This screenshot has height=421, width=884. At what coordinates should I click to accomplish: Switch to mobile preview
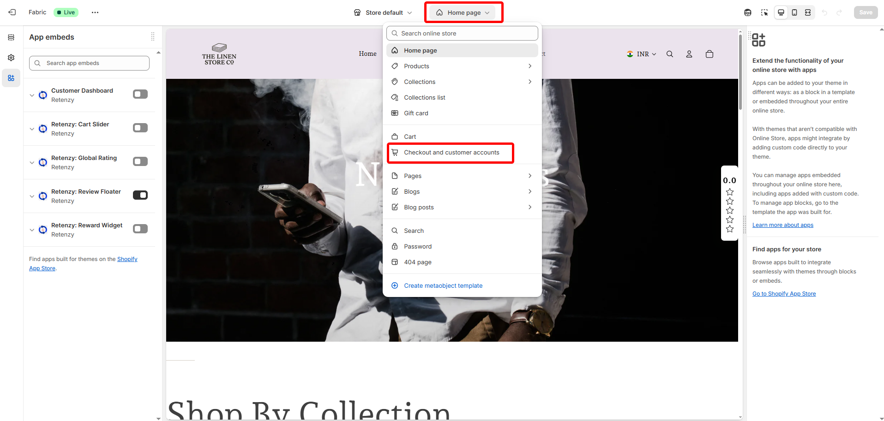tap(794, 12)
